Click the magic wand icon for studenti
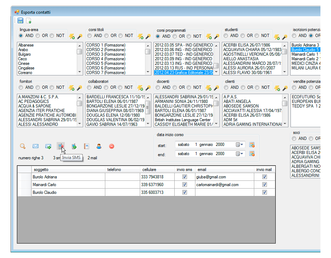This screenshot has width=331, height=258. [285, 37]
